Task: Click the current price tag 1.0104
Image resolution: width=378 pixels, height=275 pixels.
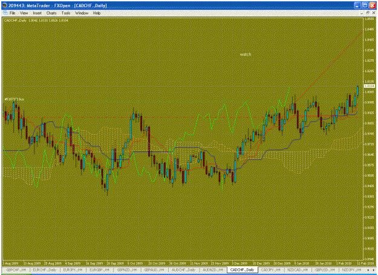Action: tap(370, 86)
